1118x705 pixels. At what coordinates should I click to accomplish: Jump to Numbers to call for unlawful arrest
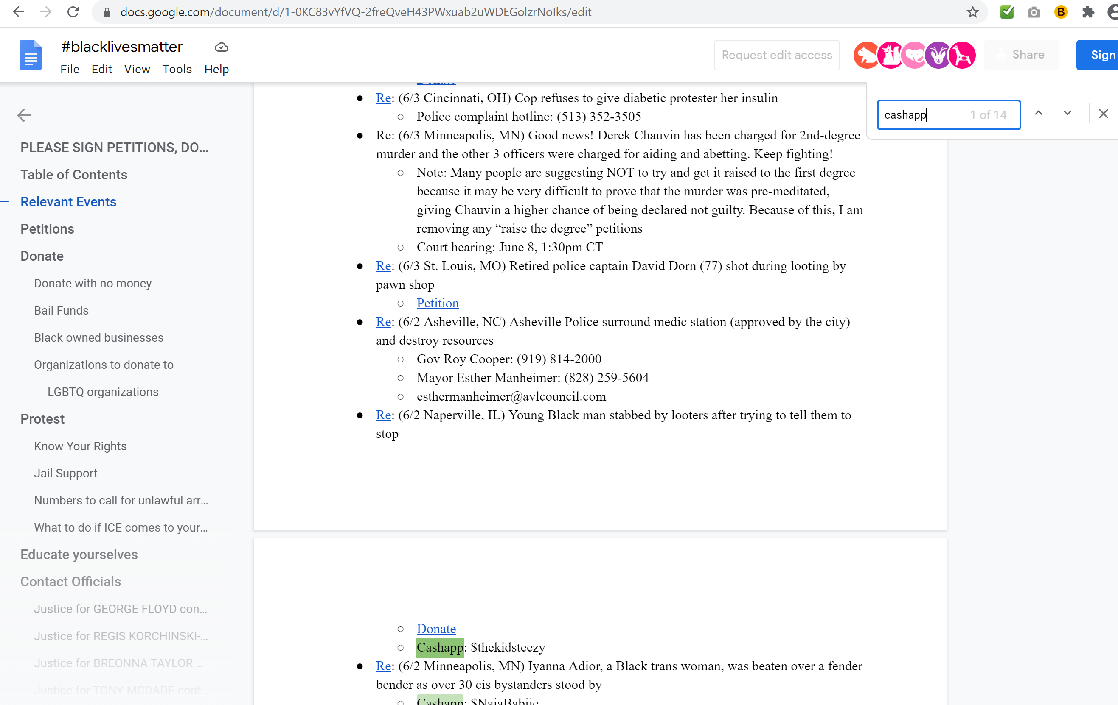(x=121, y=500)
